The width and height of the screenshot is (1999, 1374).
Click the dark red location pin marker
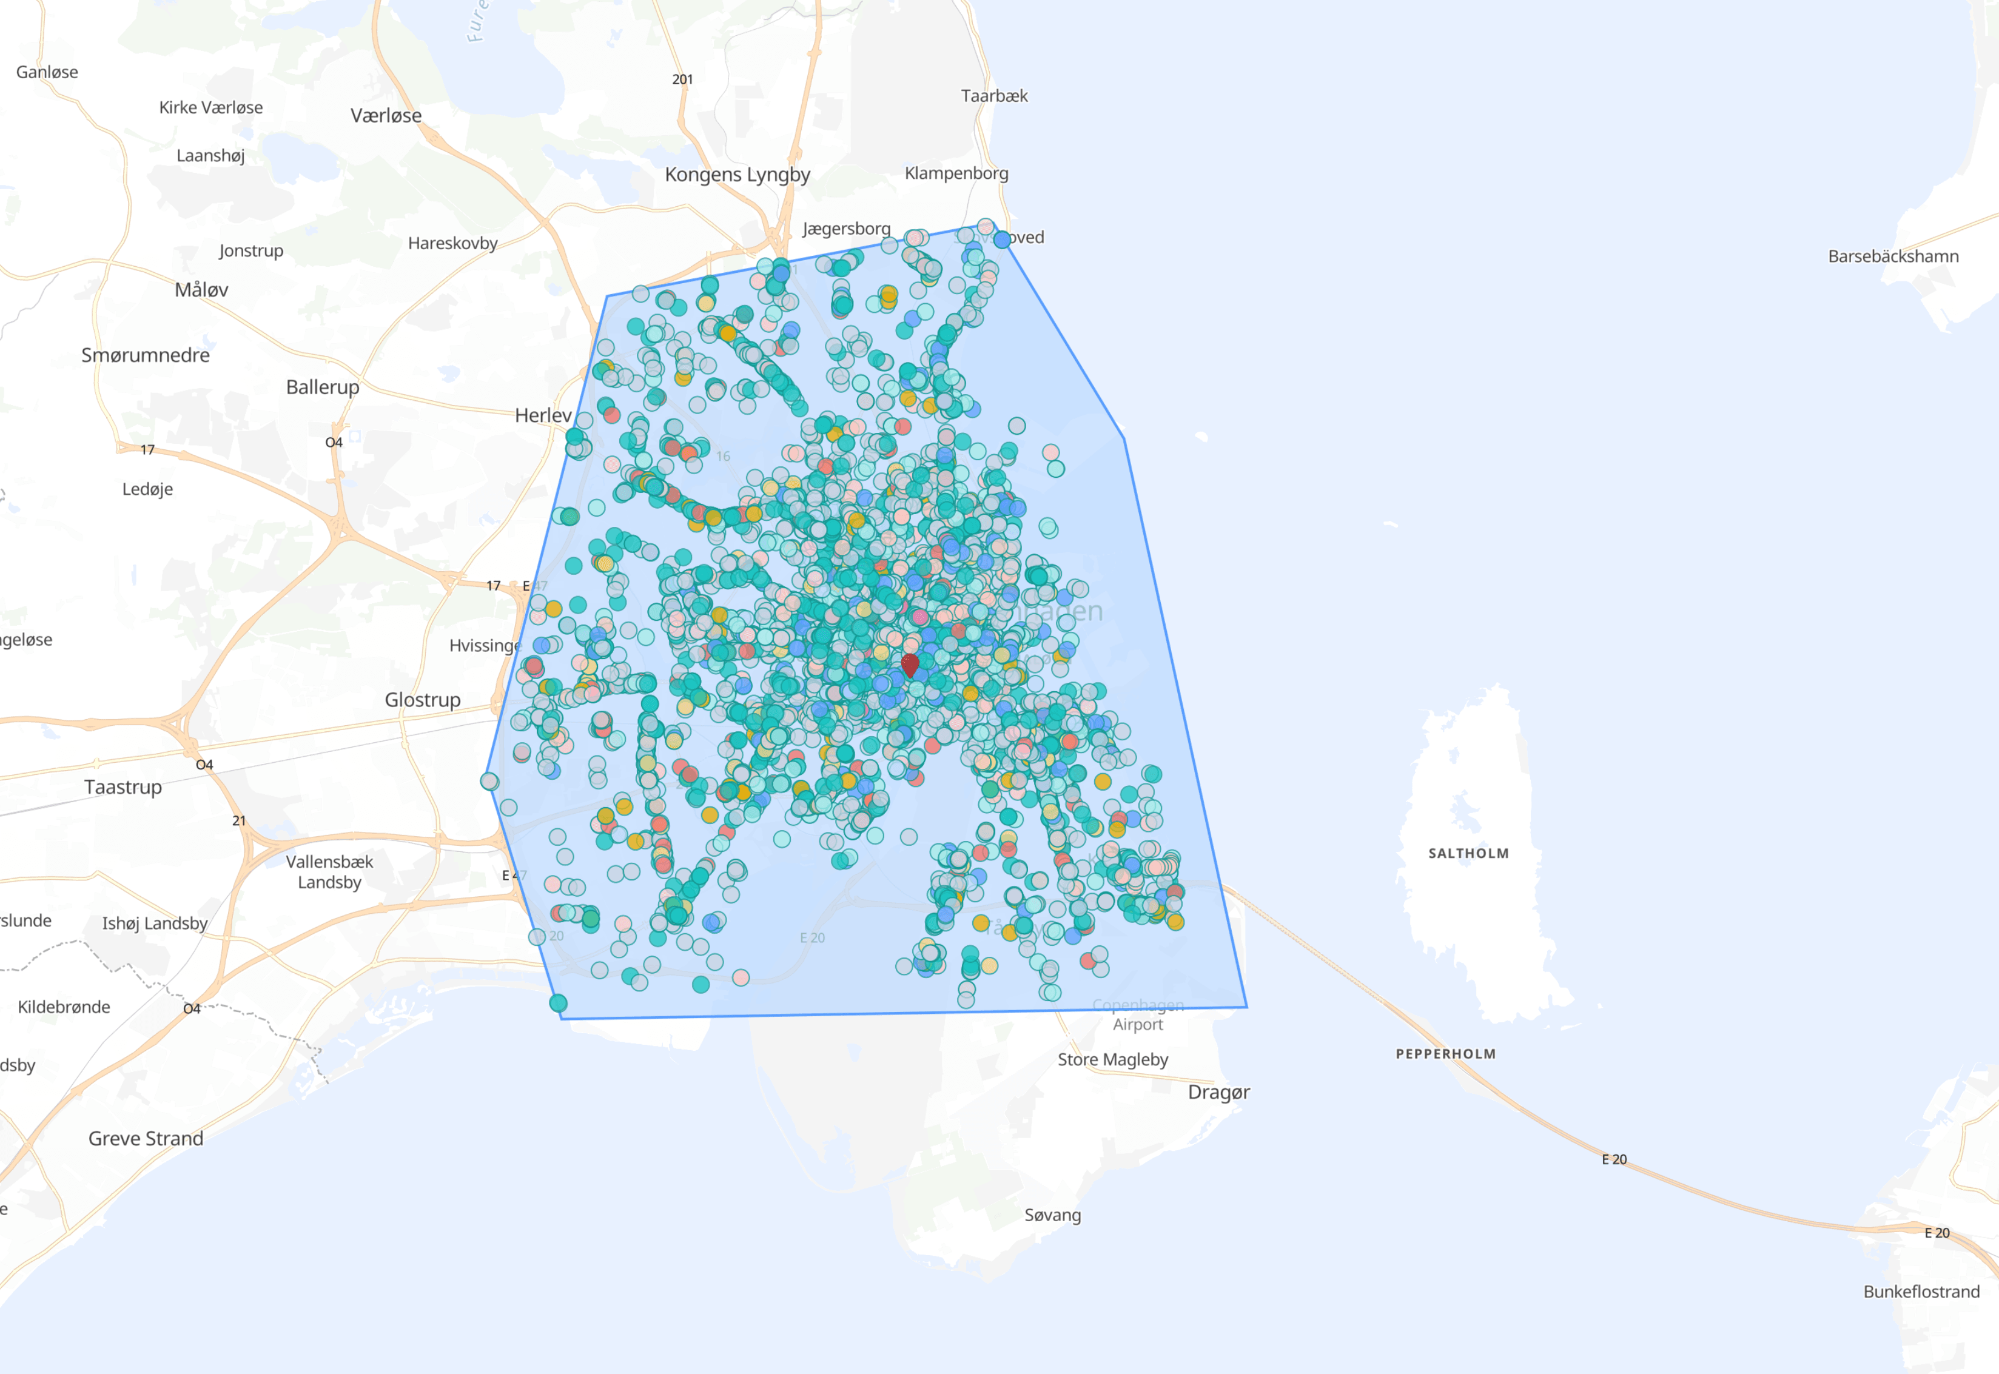pyautogui.click(x=910, y=664)
